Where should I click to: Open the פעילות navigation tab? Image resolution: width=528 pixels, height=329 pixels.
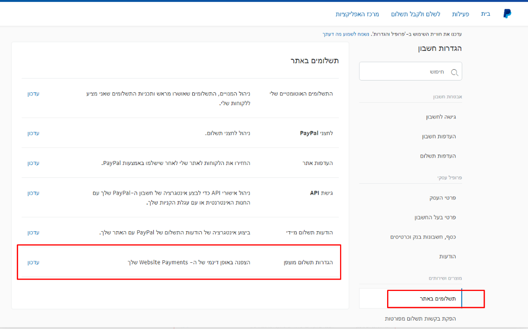[460, 14]
